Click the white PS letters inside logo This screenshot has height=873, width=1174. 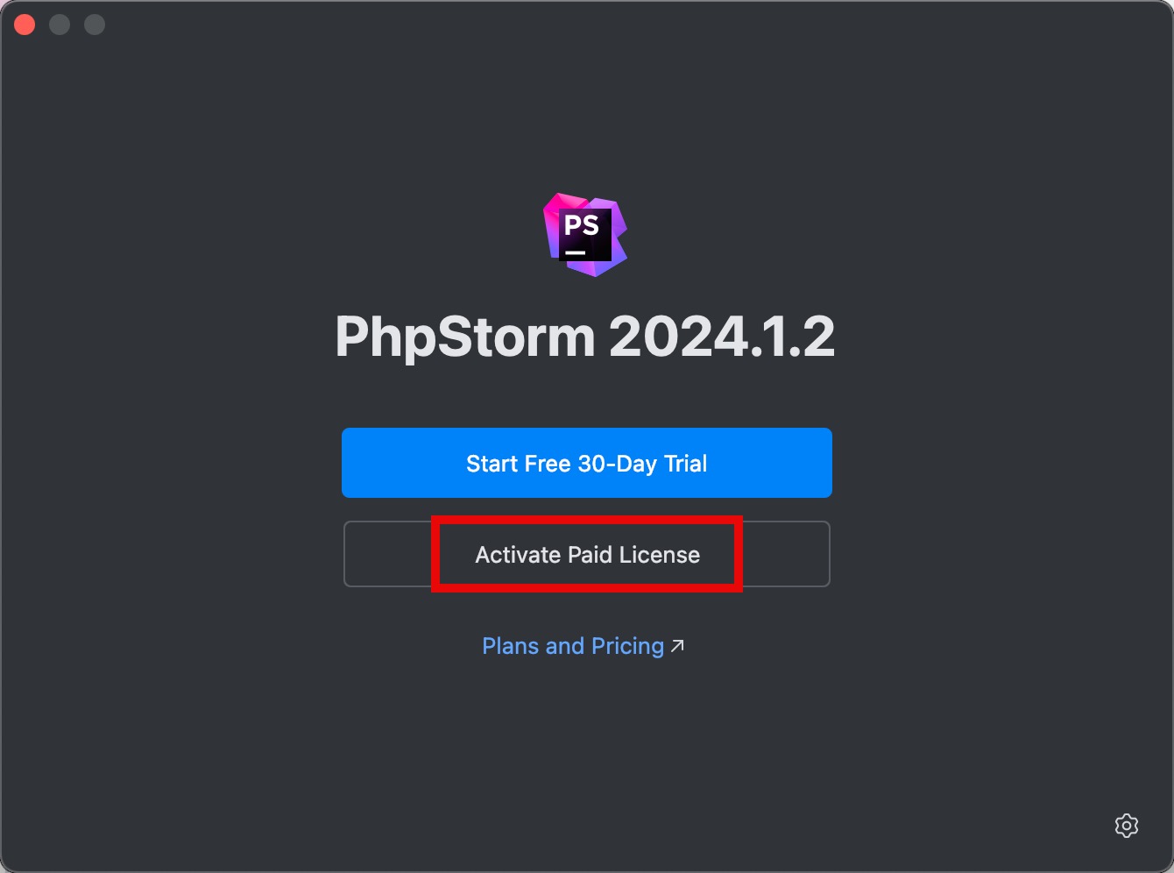tap(582, 225)
